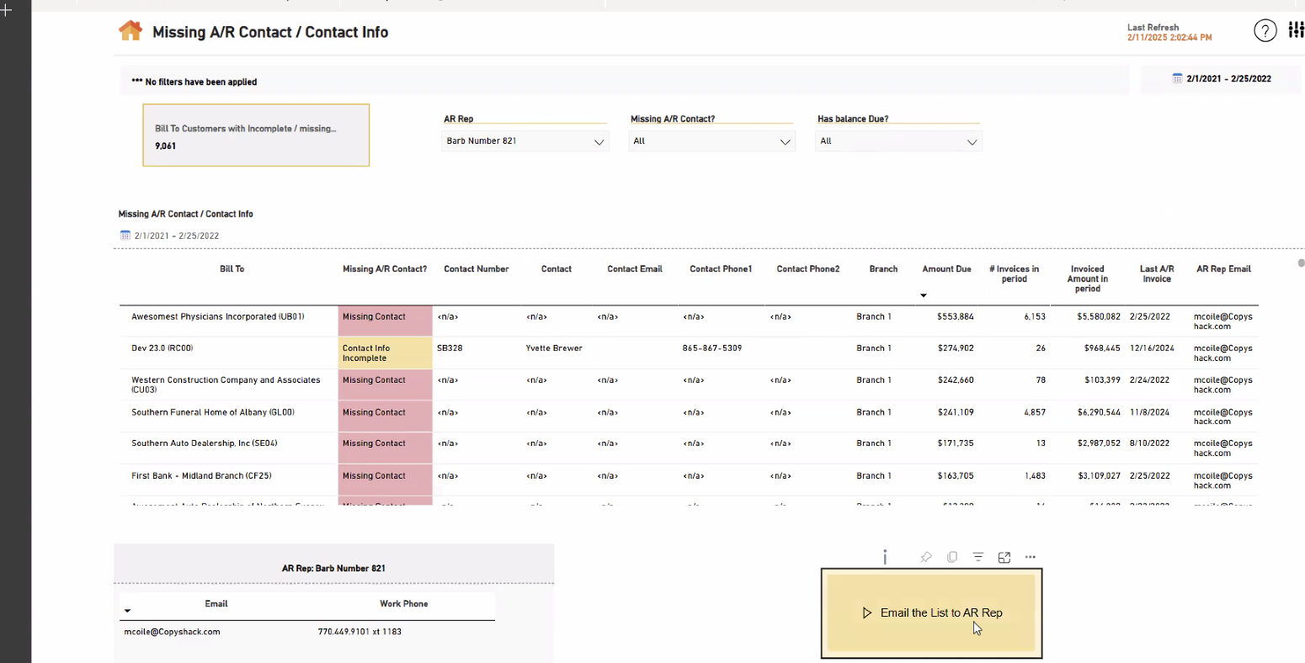Click contact name Yvette Brewer

[x=554, y=348]
